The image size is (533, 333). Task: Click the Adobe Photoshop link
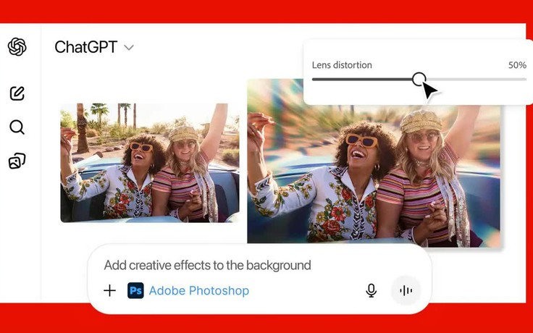click(199, 291)
